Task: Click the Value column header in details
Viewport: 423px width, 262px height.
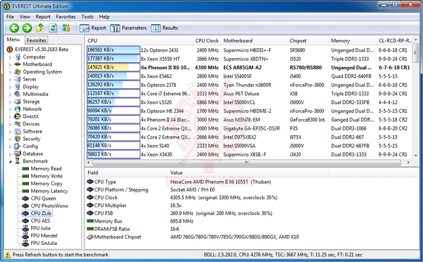Action: click(248, 173)
